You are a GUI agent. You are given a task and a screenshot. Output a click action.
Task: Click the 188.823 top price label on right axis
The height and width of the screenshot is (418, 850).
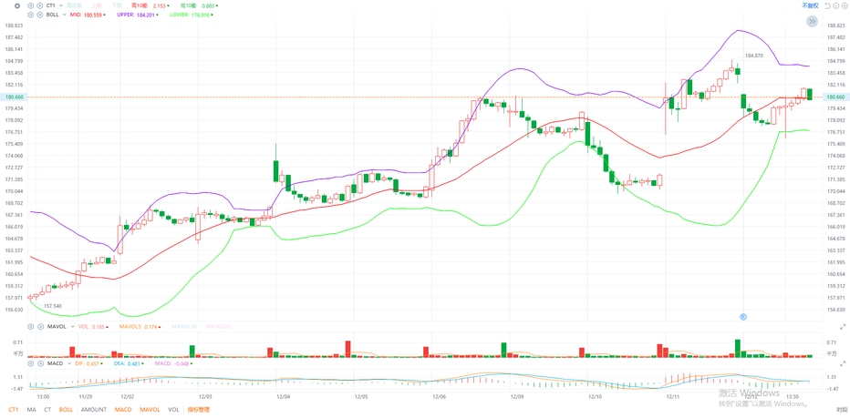(x=836, y=25)
